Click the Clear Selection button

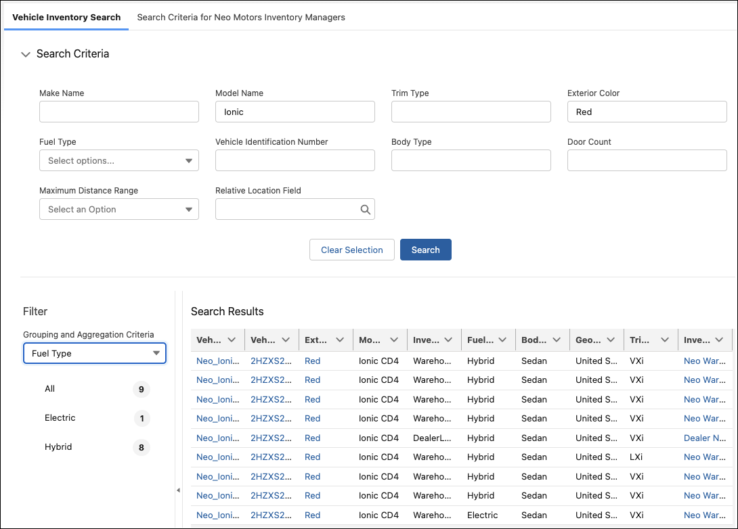pos(351,250)
